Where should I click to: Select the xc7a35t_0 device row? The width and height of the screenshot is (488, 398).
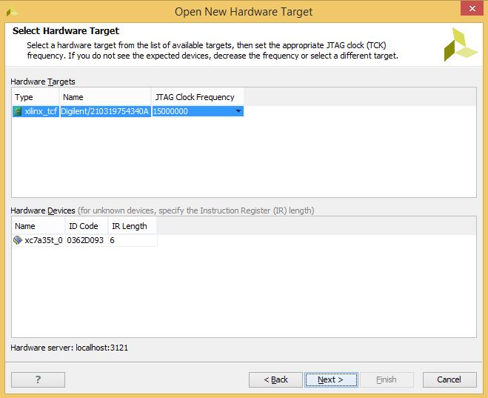(84, 240)
